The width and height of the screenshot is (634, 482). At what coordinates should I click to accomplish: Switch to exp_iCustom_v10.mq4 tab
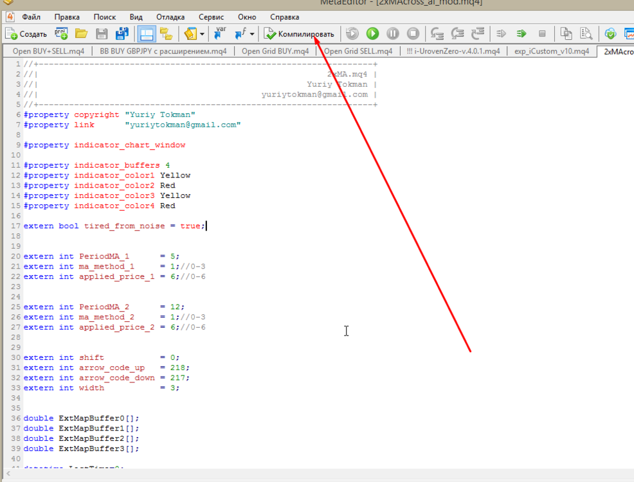click(552, 51)
